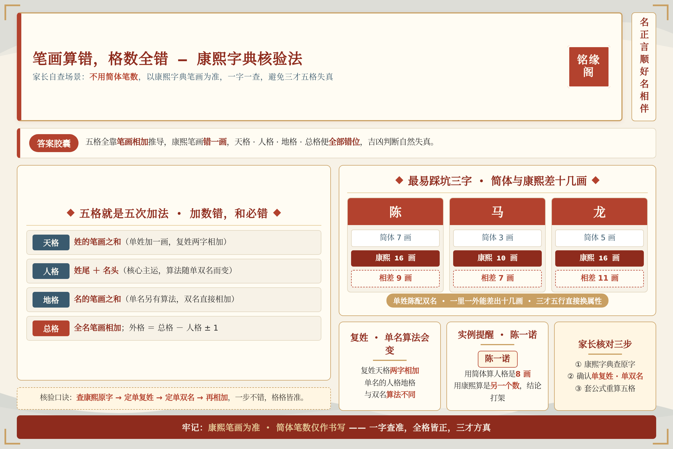Click the outlined 陈一诺 name tag
This screenshot has width=673, height=449.
point(497,359)
